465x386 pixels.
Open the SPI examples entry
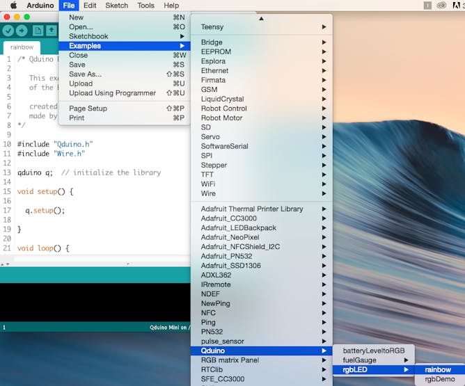tap(262, 156)
